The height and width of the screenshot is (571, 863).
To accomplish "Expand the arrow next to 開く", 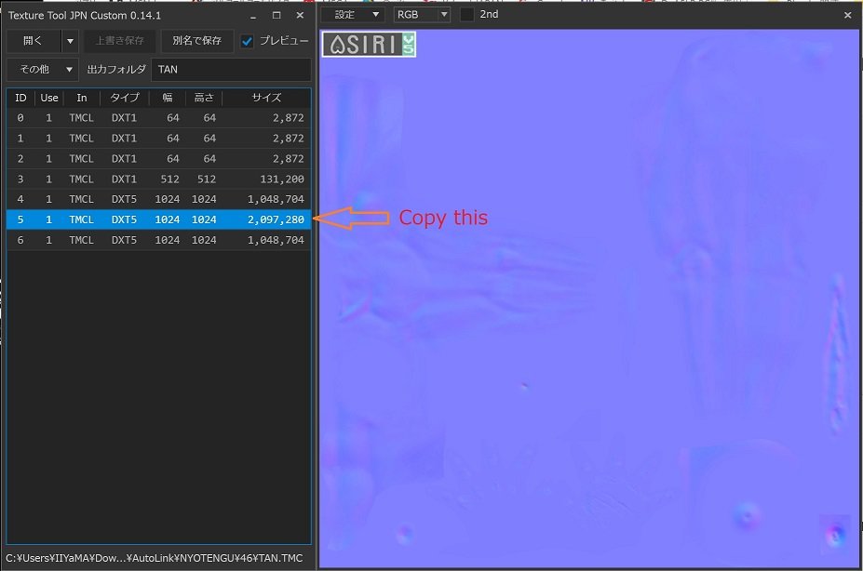I will tap(70, 41).
